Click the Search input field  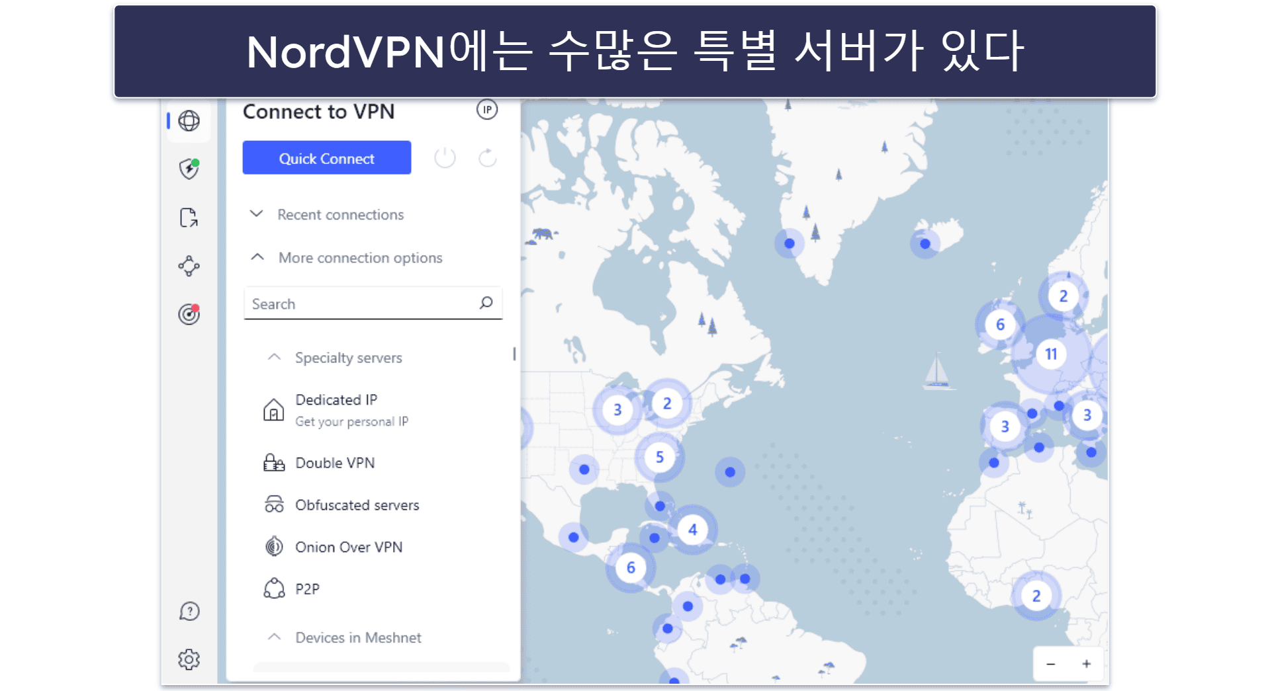(x=373, y=304)
